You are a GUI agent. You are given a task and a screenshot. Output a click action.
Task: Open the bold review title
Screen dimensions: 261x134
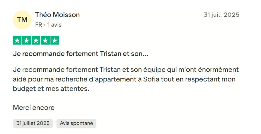coord(80,54)
